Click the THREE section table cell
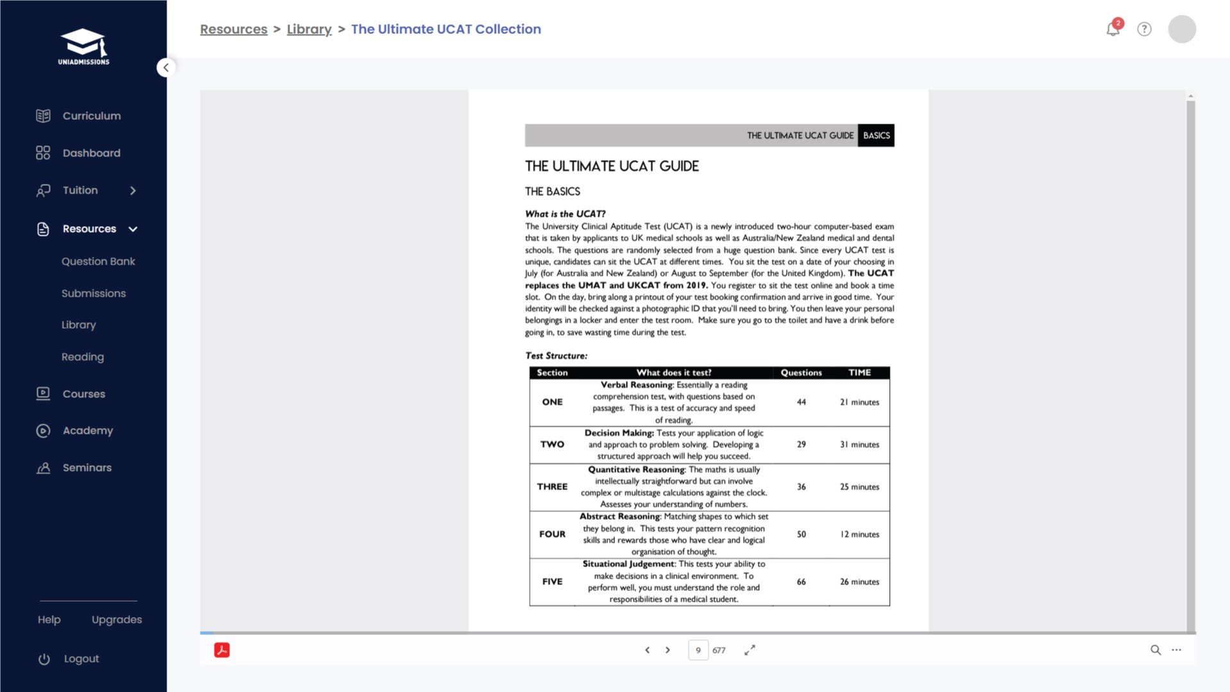This screenshot has width=1230, height=692. [x=552, y=487]
